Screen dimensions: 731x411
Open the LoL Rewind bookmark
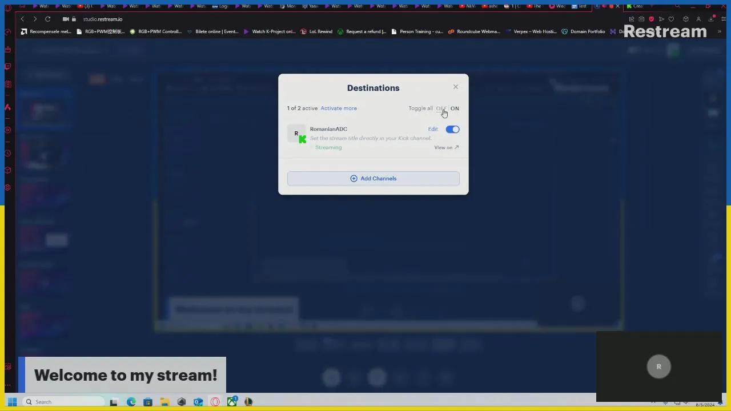316,32
